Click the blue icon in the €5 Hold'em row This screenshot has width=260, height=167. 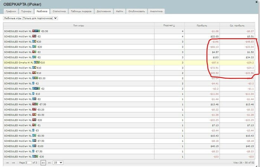33,130
